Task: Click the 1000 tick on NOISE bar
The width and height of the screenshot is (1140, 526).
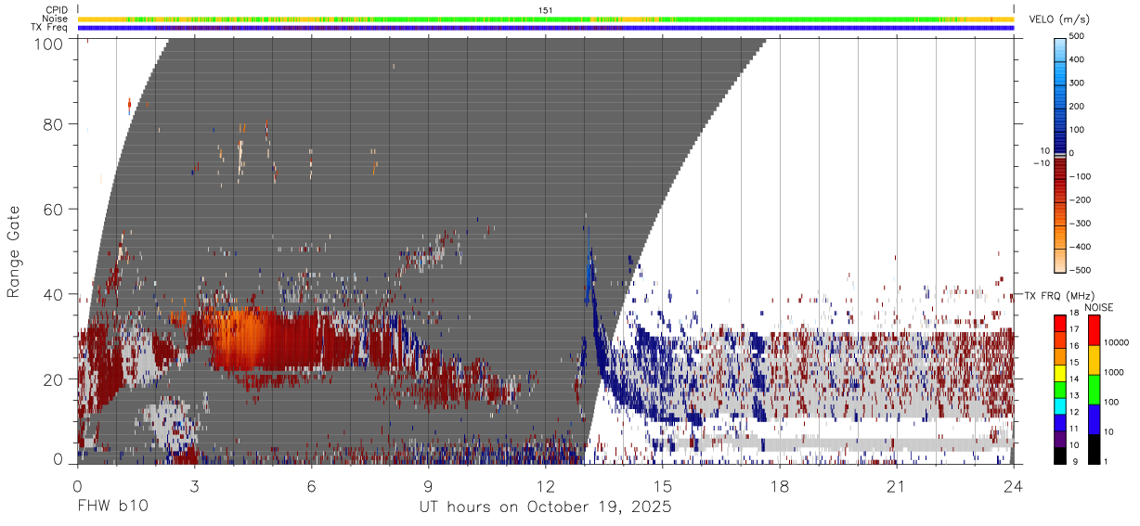Action: click(1116, 373)
